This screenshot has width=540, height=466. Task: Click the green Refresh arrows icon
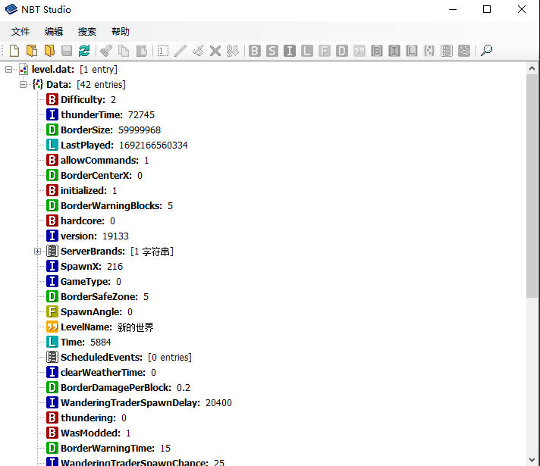tap(84, 51)
